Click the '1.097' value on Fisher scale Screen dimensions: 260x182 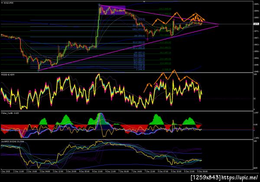tap(256, 113)
